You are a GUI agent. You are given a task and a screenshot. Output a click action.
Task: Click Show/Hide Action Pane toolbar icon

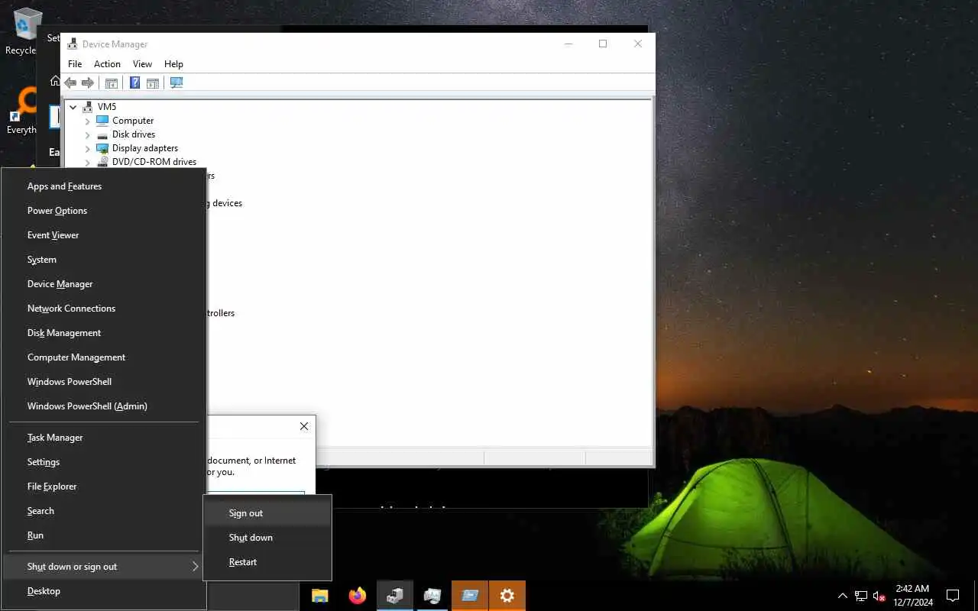[152, 82]
